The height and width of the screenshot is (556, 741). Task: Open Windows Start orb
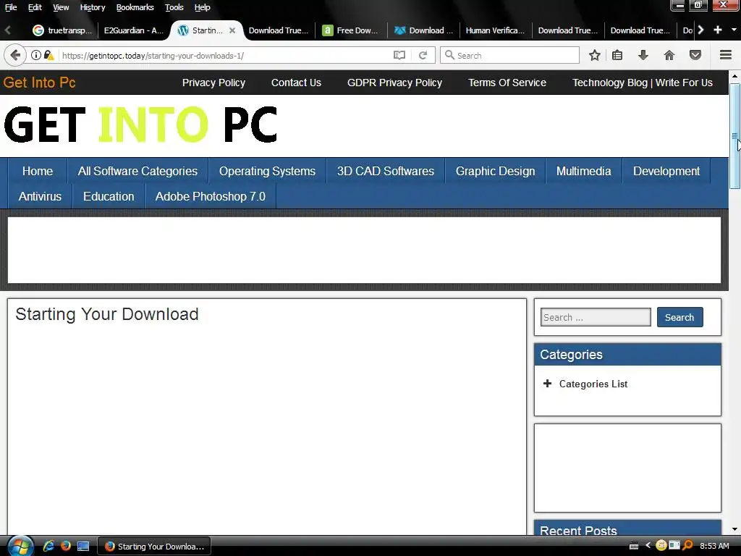coord(20,546)
